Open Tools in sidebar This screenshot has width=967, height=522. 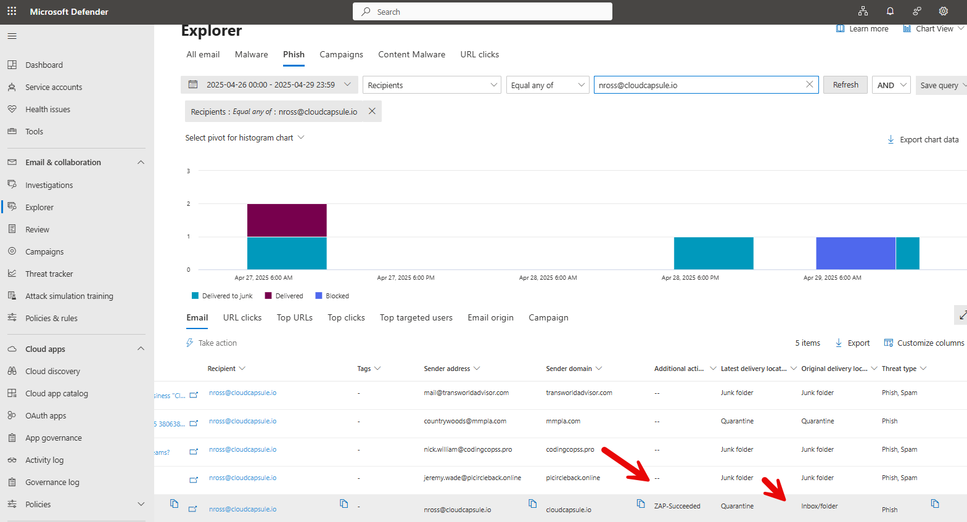point(34,131)
